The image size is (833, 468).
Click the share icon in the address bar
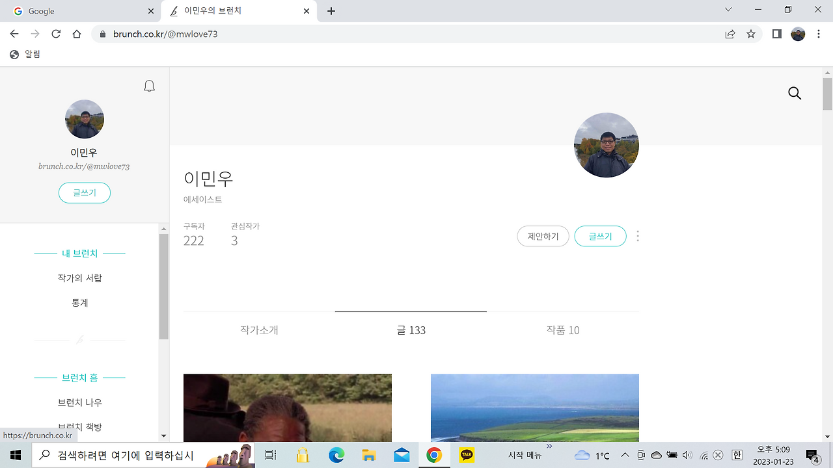730,34
